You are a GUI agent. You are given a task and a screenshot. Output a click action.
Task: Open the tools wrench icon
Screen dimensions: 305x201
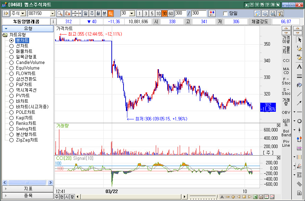point(280,13)
